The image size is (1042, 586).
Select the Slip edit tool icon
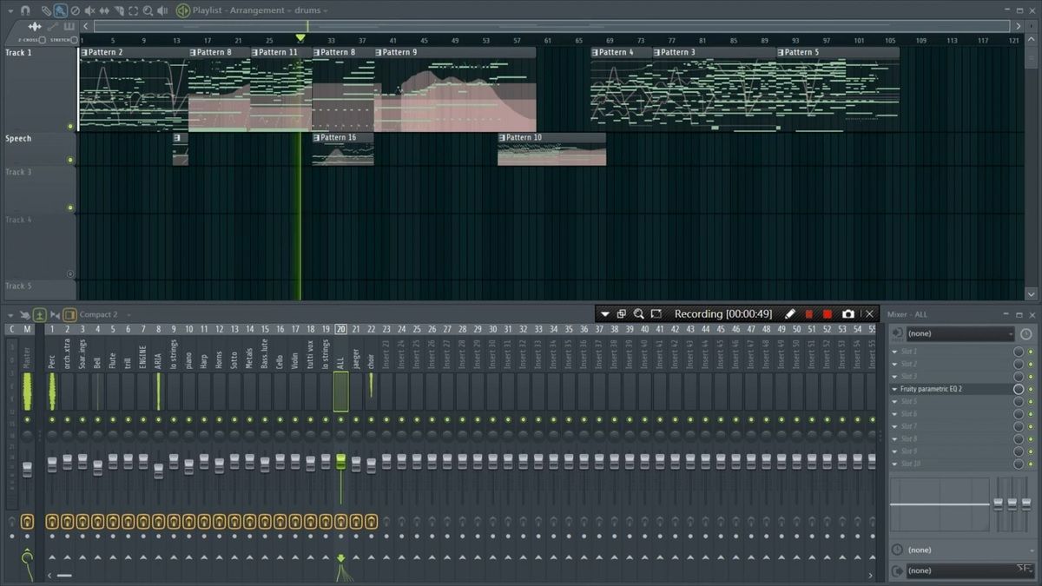(104, 10)
